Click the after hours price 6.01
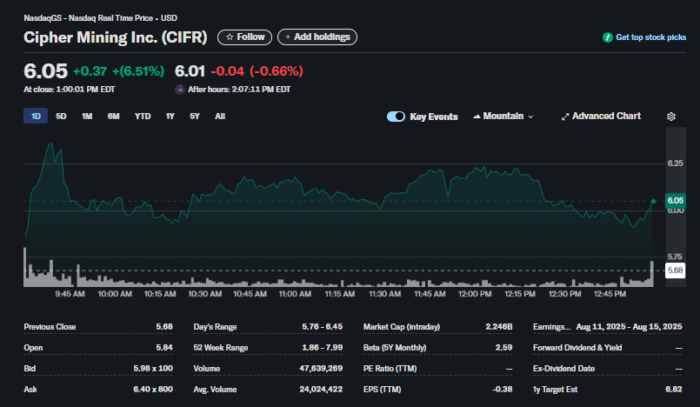The height and width of the screenshot is (407, 700). (x=190, y=71)
